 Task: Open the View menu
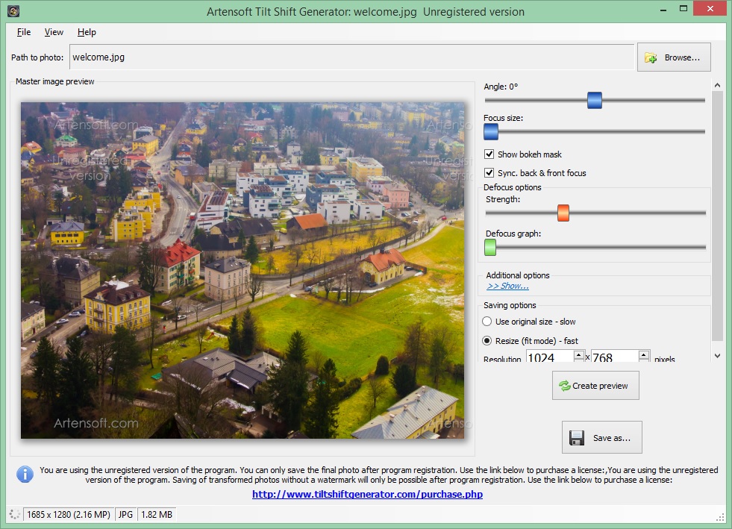[53, 32]
